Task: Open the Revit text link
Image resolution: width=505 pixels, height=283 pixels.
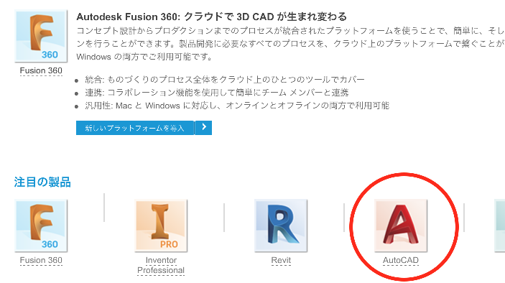Action: coord(281,260)
